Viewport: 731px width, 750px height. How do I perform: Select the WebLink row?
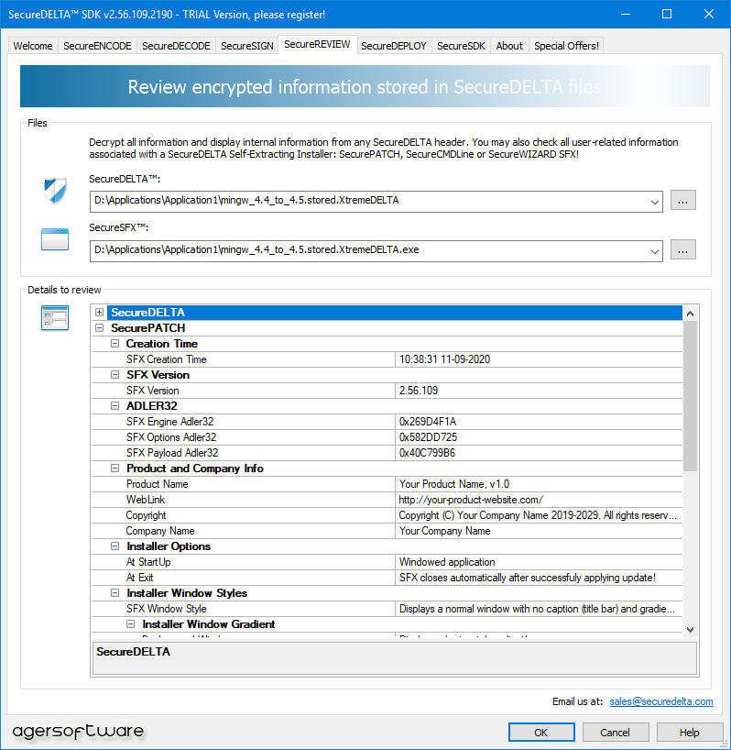387,500
